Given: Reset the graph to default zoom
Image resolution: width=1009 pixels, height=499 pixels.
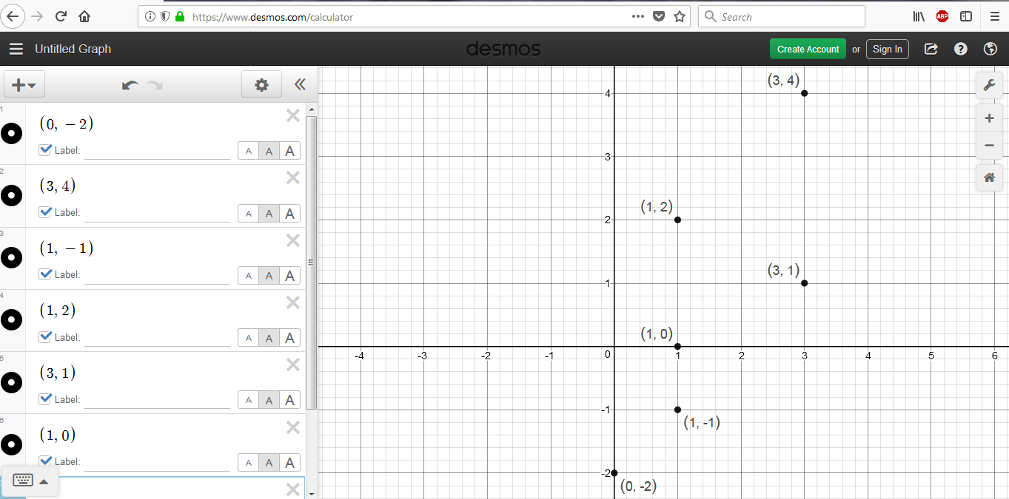Looking at the screenshot, I should (989, 177).
